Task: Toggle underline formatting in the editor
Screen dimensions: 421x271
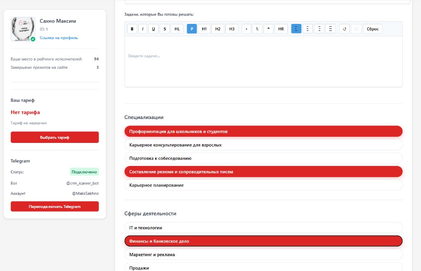Action: click(153, 29)
